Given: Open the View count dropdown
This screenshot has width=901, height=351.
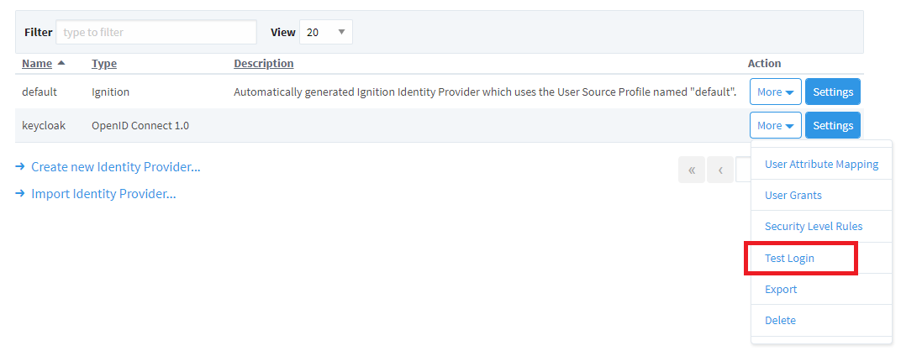Looking at the screenshot, I should click(x=325, y=32).
